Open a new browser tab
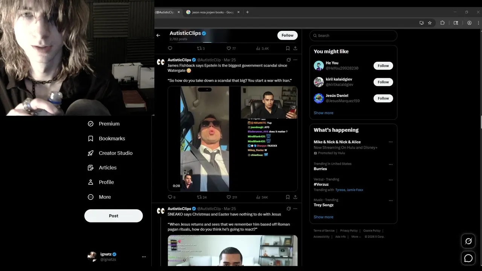This screenshot has width=482, height=271. pos(247,12)
